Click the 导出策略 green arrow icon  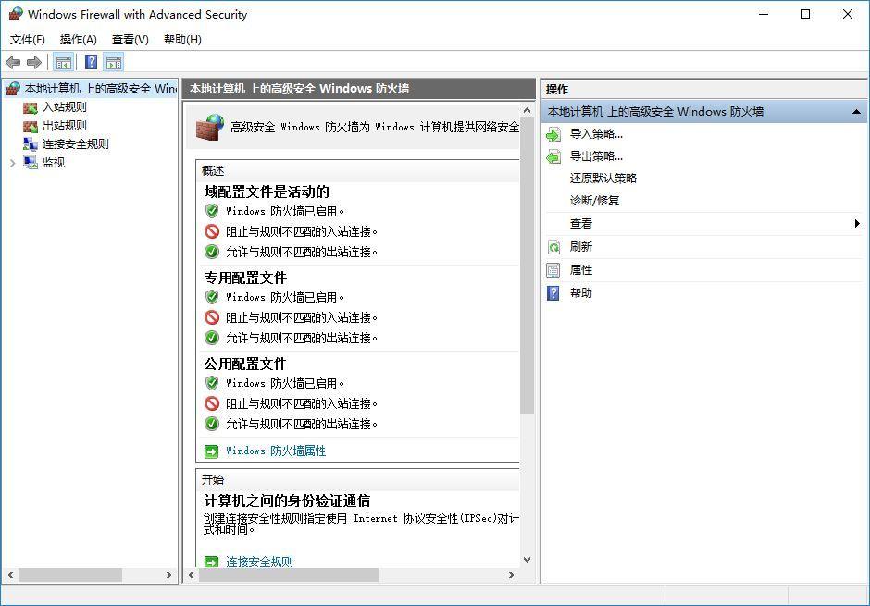[553, 157]
